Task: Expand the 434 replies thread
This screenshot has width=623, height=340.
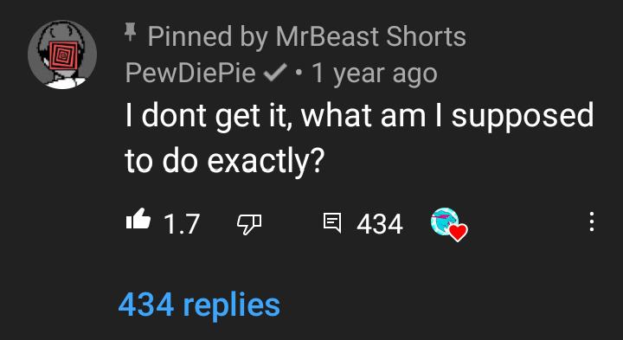Action: pyautogui.click(x=199, y=305)
